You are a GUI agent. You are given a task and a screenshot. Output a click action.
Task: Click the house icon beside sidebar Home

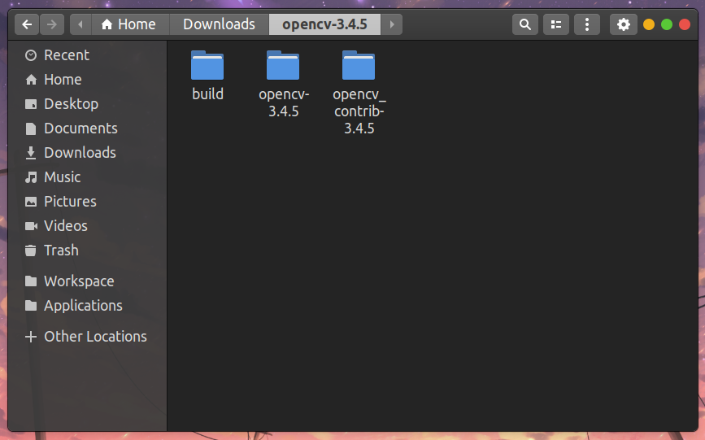pyautogui.click(x=31, y=80)
